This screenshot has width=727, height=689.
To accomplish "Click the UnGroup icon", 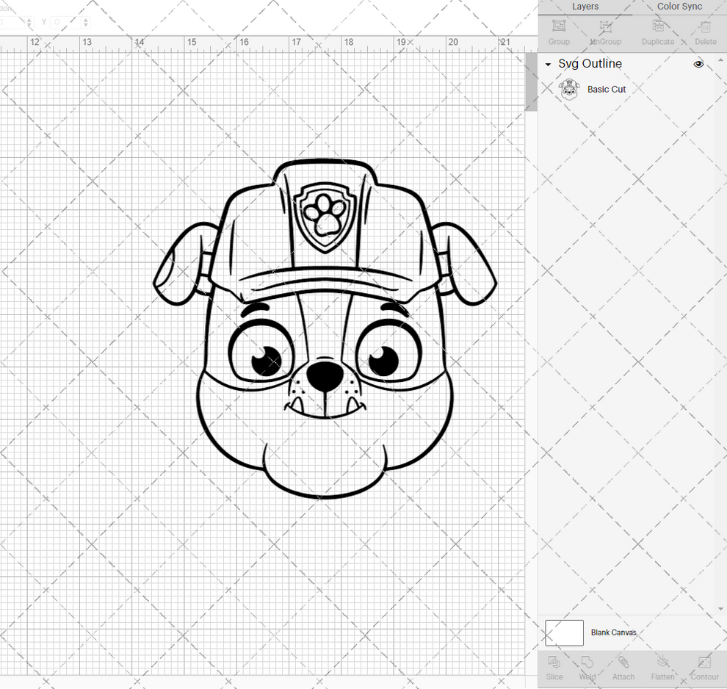I will tap(605, 31).
